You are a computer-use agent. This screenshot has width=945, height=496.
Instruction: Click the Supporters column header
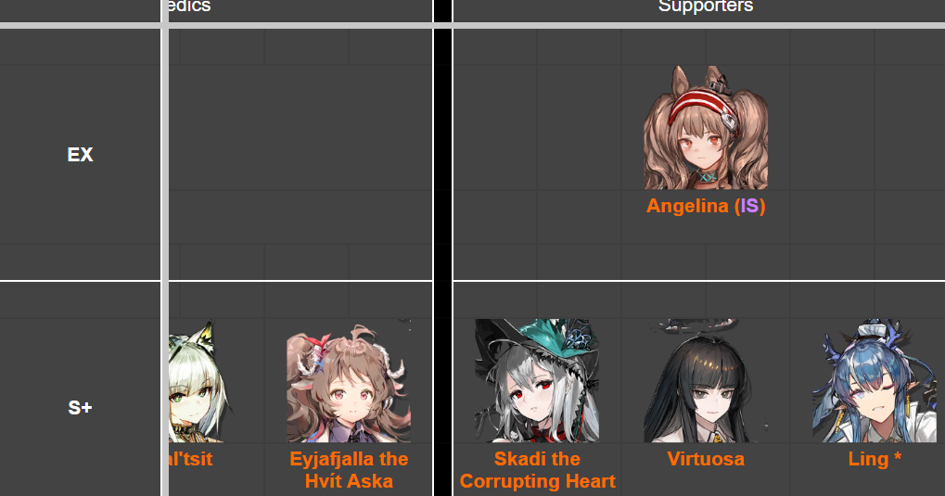pyautogui.click(x=705, y=6)
